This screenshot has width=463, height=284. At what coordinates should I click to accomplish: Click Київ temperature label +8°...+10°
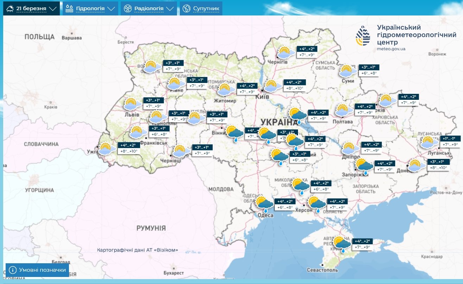pos(296,85)
